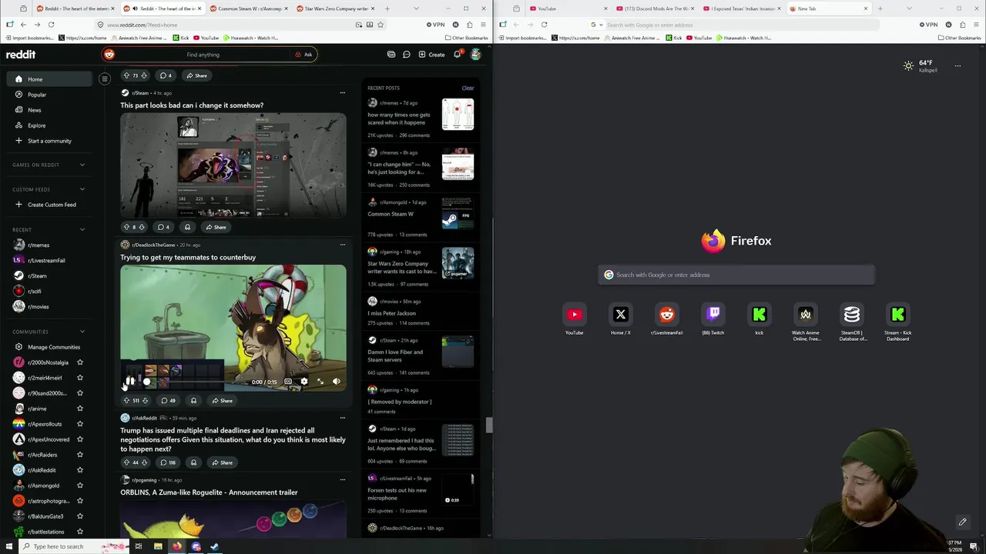Share the AskReddit Trump Iran post
Image resolution: width=986 pixels, height=554 pixels.
[x=222, y=462]
